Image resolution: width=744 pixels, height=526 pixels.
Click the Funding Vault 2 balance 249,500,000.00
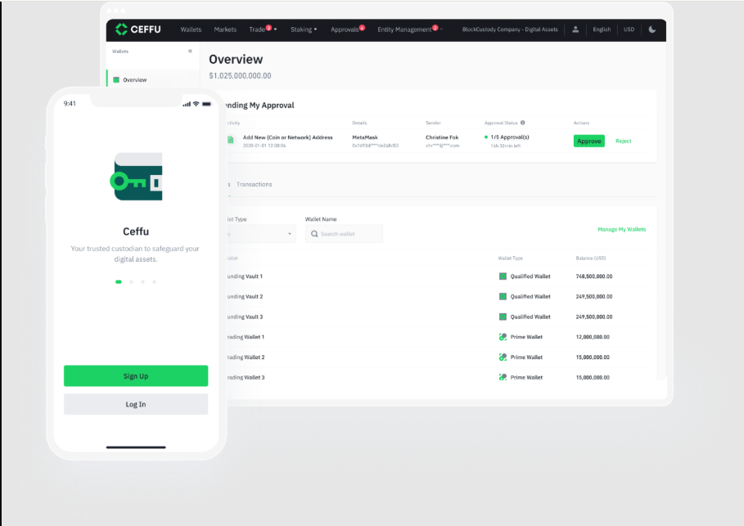coord(594,296)
